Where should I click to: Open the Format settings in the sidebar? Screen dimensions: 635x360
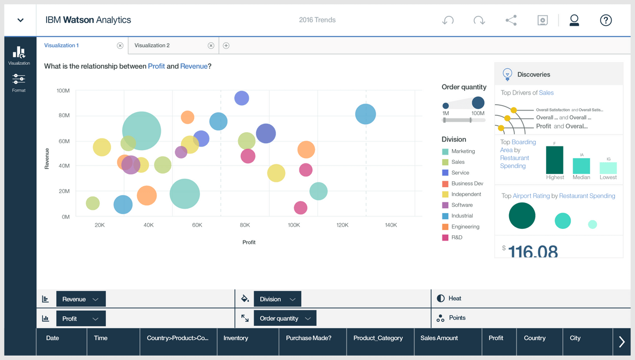[x=19, y=83]
